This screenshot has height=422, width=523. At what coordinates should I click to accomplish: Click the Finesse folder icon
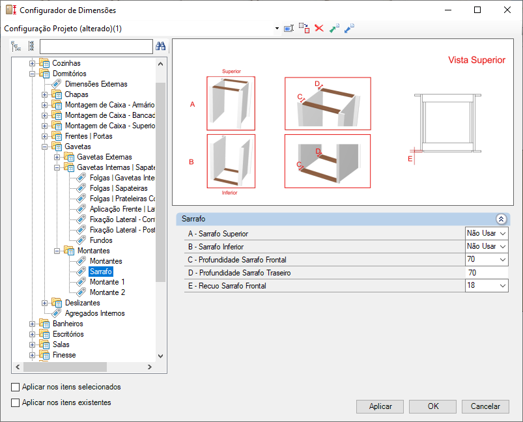pos(44,355)
